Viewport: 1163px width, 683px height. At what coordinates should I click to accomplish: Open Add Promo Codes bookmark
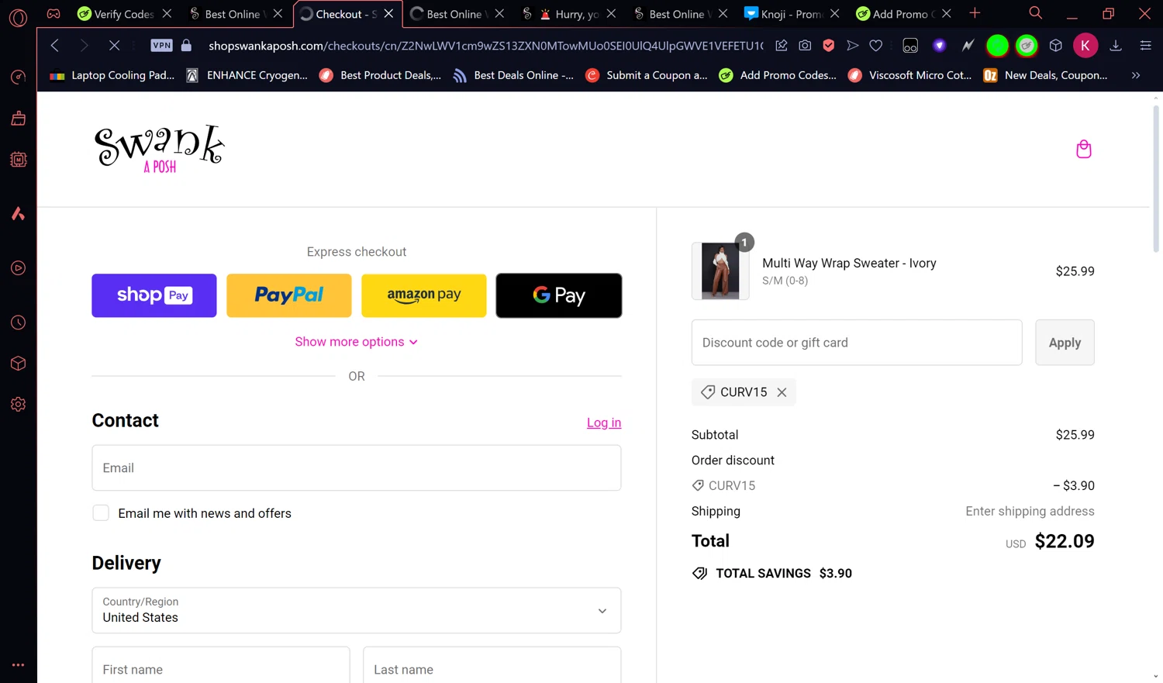pos(778,75)
